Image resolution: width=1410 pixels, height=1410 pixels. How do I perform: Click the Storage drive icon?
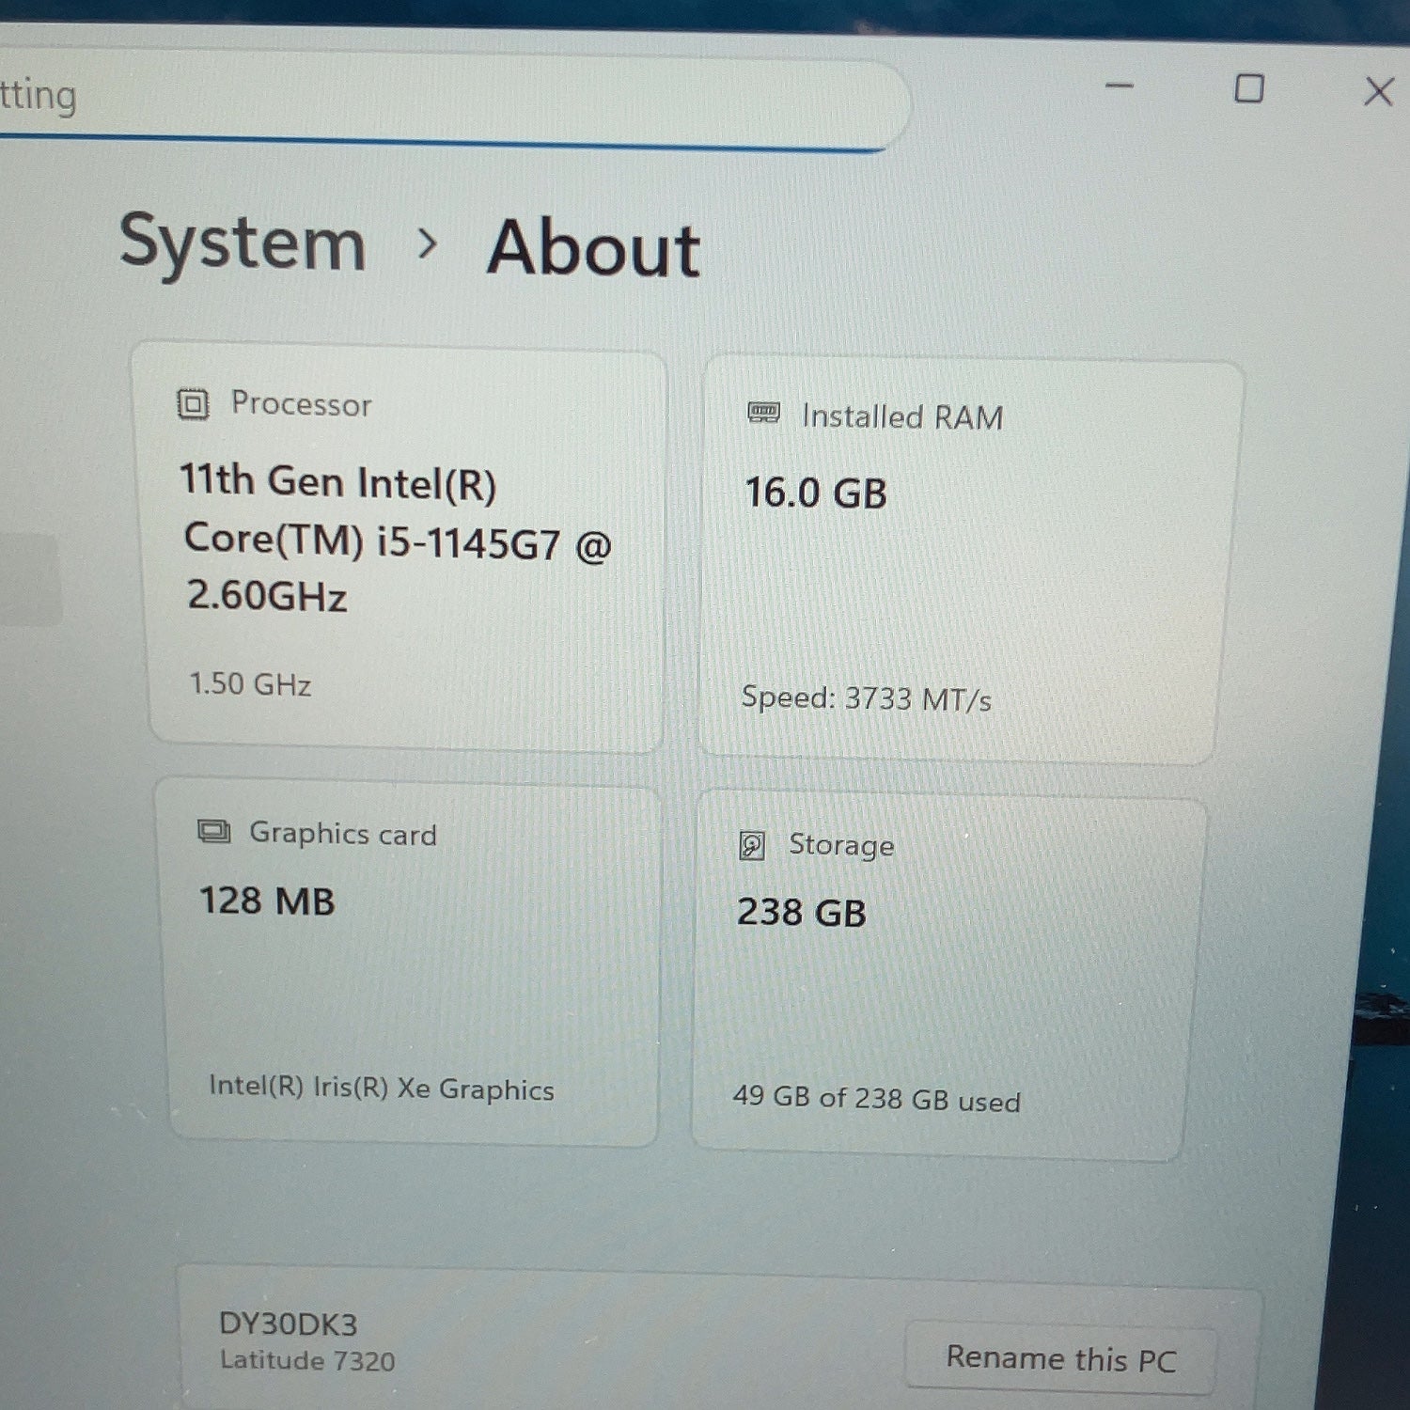[x=752, y=845]
